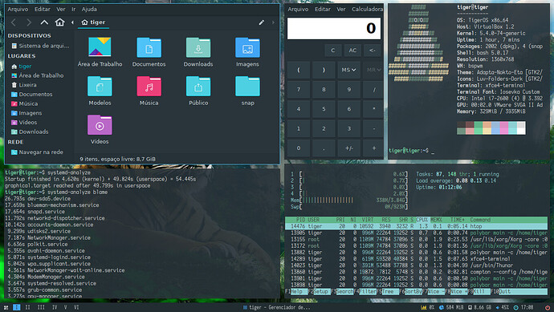Click F6 SortBy in htop footer

pyautogui.click(x=412, y=291)
